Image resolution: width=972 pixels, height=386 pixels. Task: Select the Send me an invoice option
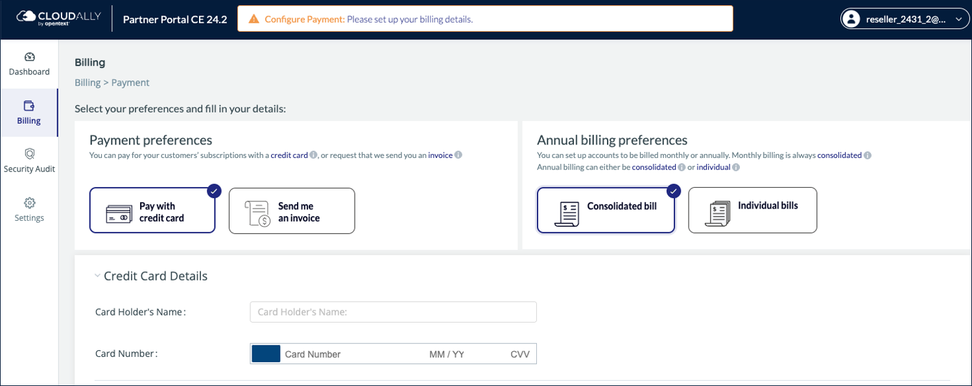pyautogui.click(x=292, y=210)
